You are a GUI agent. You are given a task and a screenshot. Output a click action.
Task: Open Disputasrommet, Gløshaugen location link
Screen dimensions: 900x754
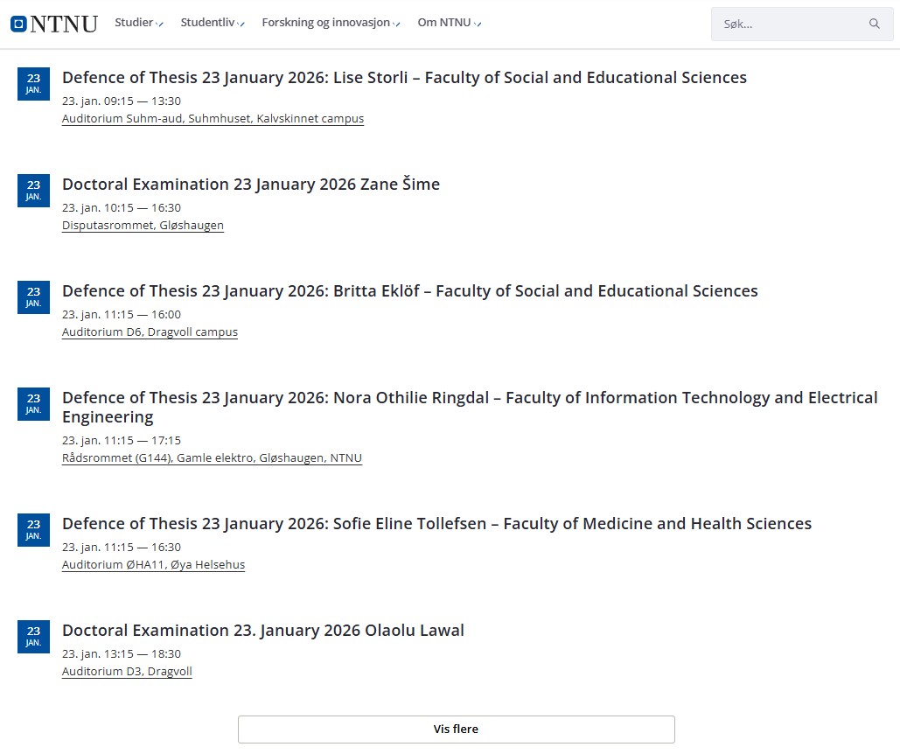point(143,226)
